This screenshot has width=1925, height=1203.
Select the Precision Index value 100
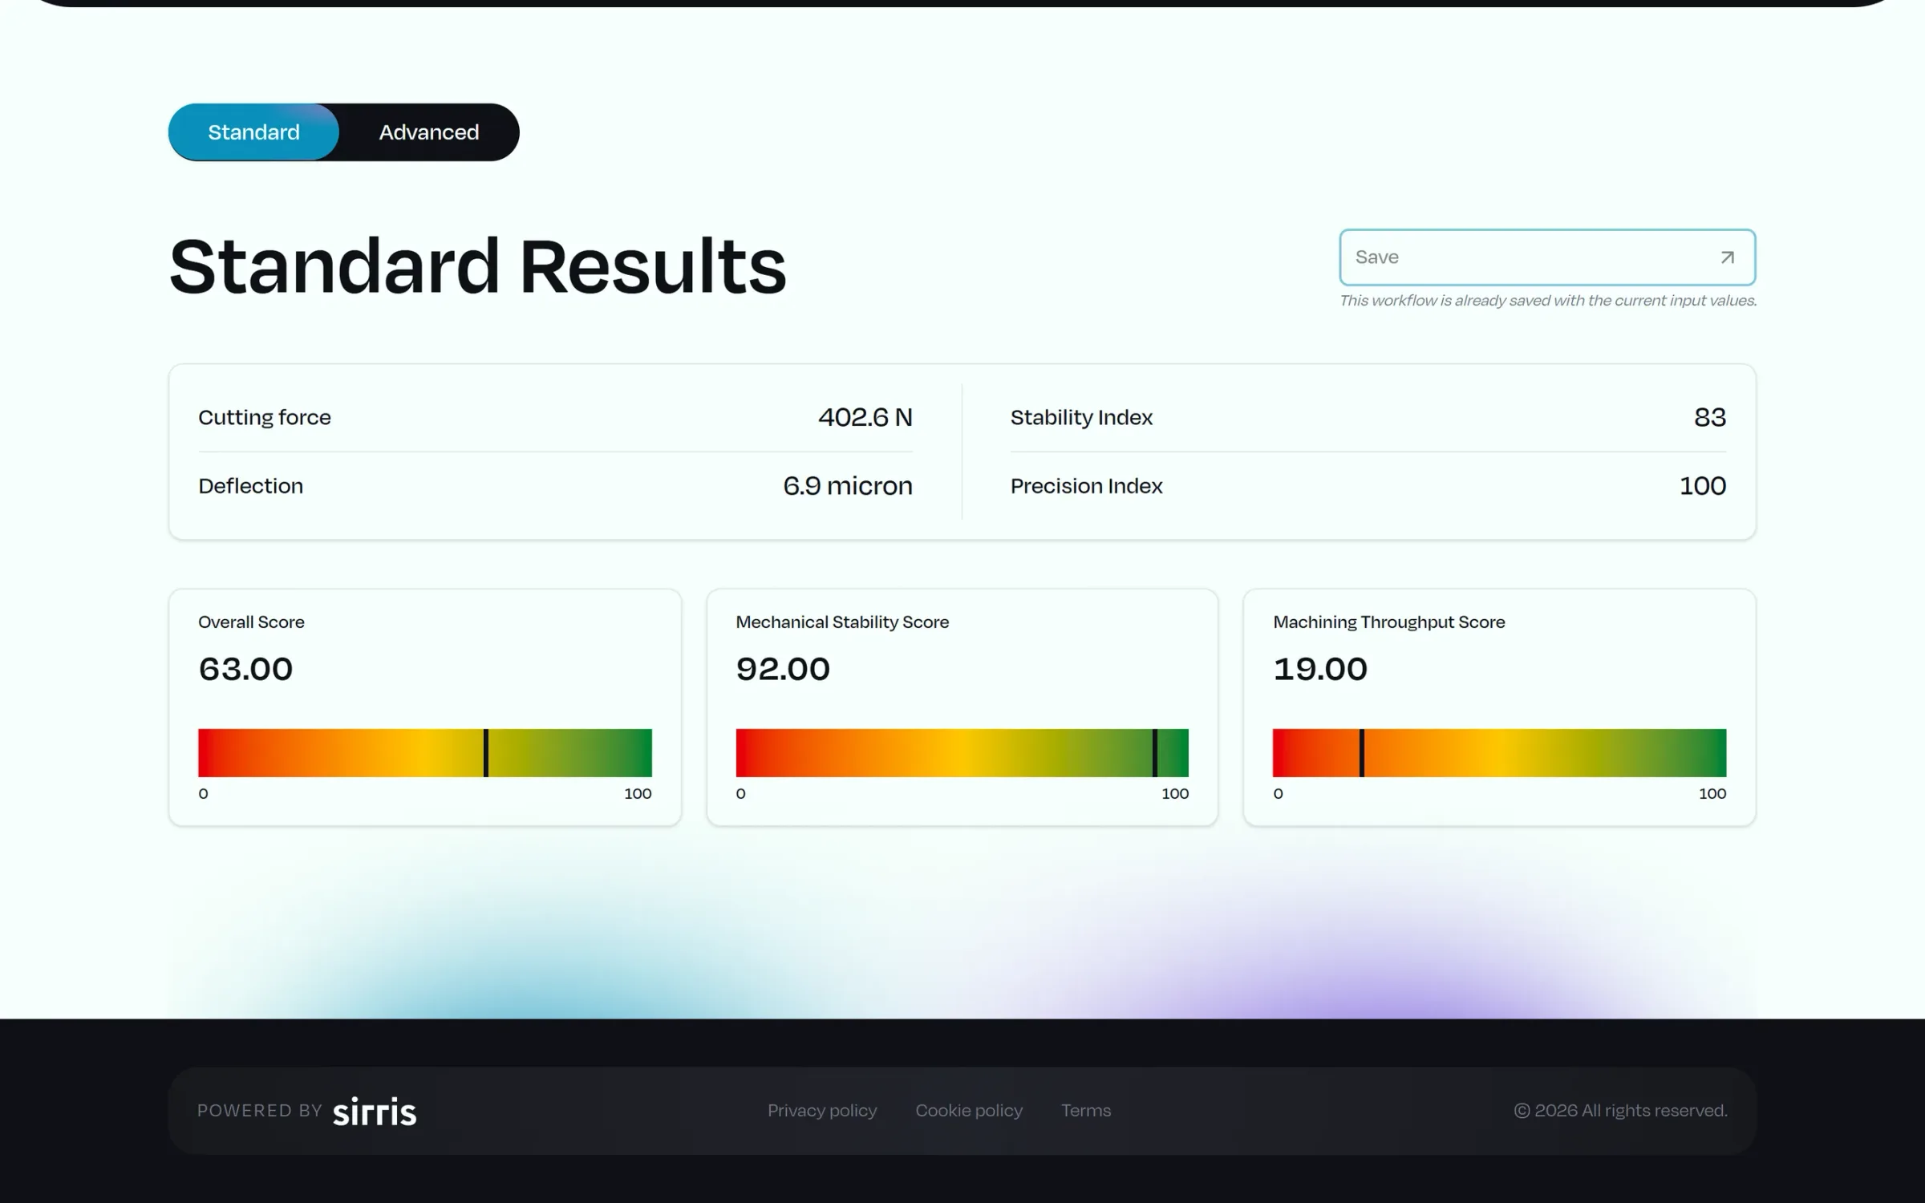click(1703, 486)
